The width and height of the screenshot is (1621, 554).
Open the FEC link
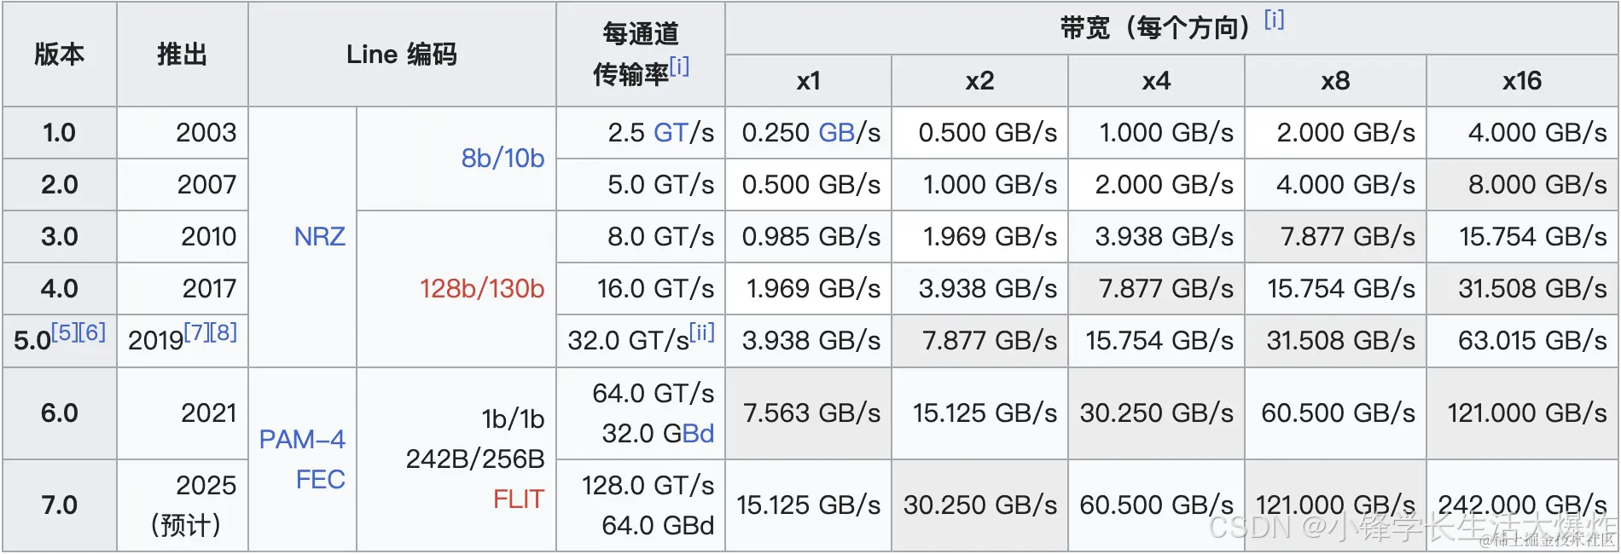pyautogui.click(x=320, y=480)
